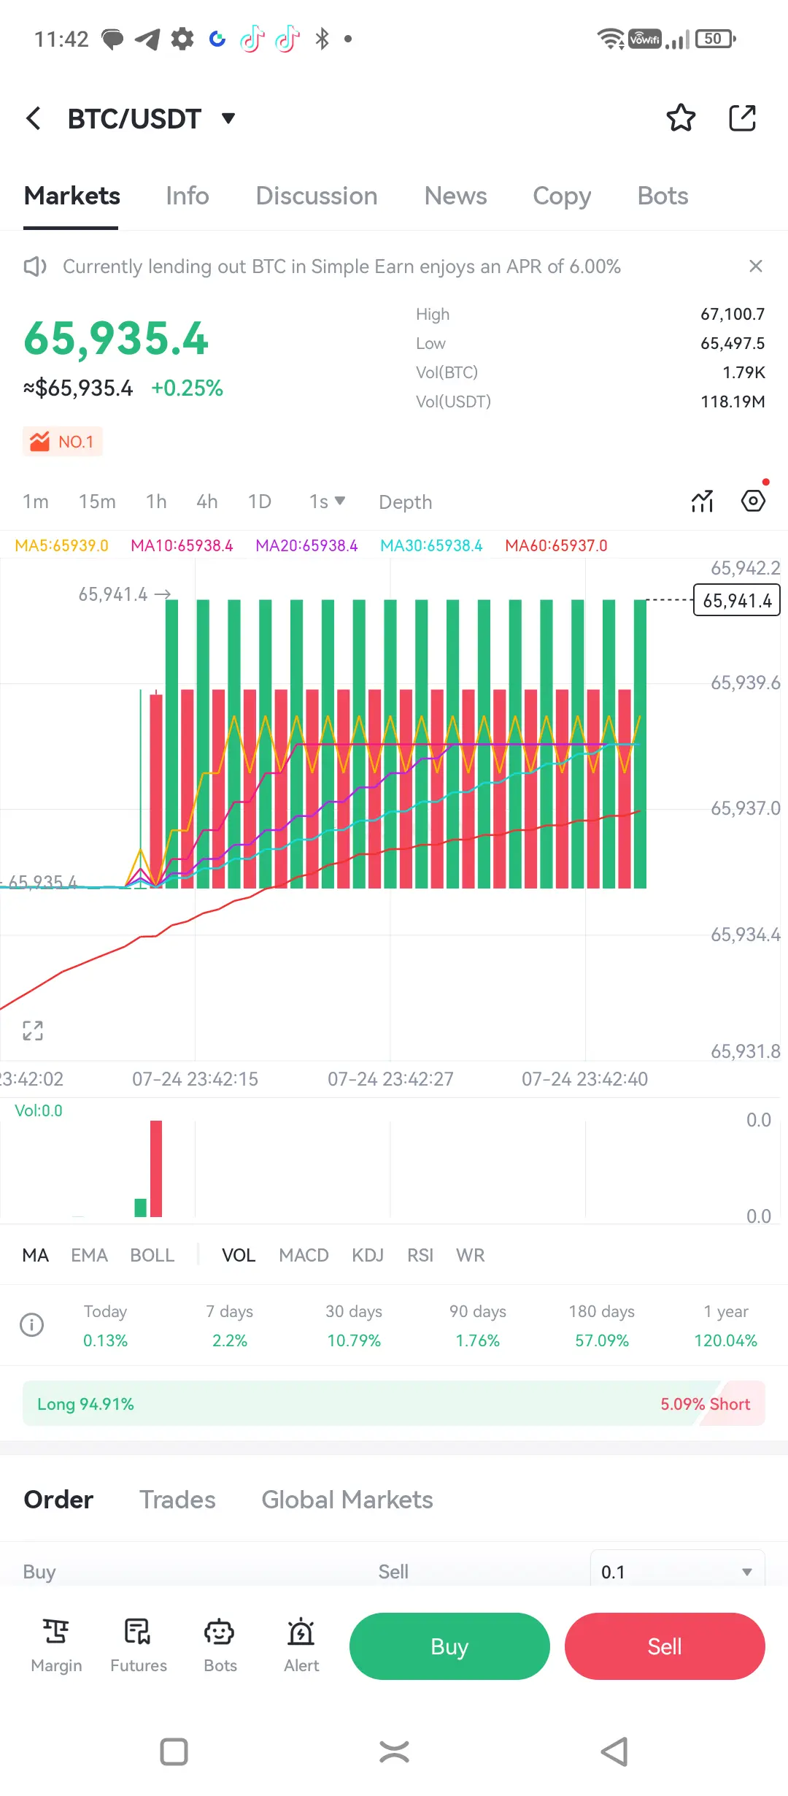Tap the green Buy button
The height and width of the screenshot is (1796, 788).
[449, 1646]
